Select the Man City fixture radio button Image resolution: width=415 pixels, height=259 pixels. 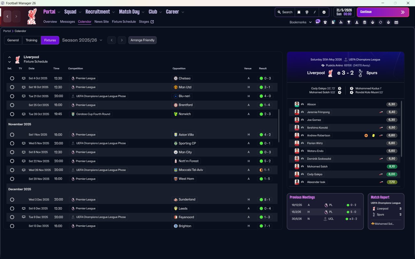tap(12, 152)
